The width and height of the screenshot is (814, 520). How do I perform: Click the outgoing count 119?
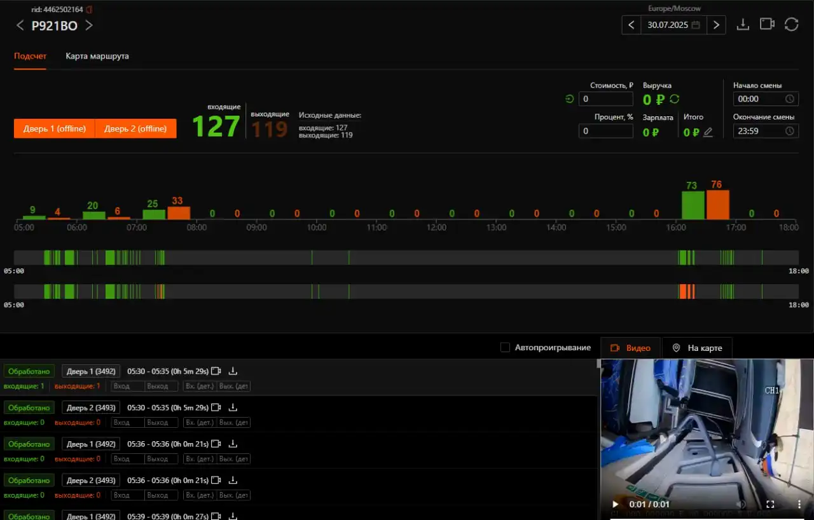click(270, 129)
